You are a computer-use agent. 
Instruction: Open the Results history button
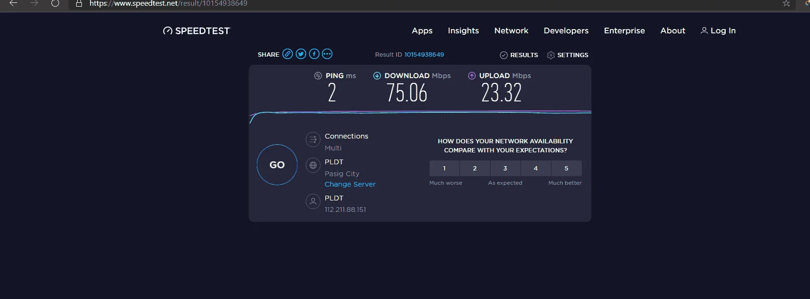[519, 55]
